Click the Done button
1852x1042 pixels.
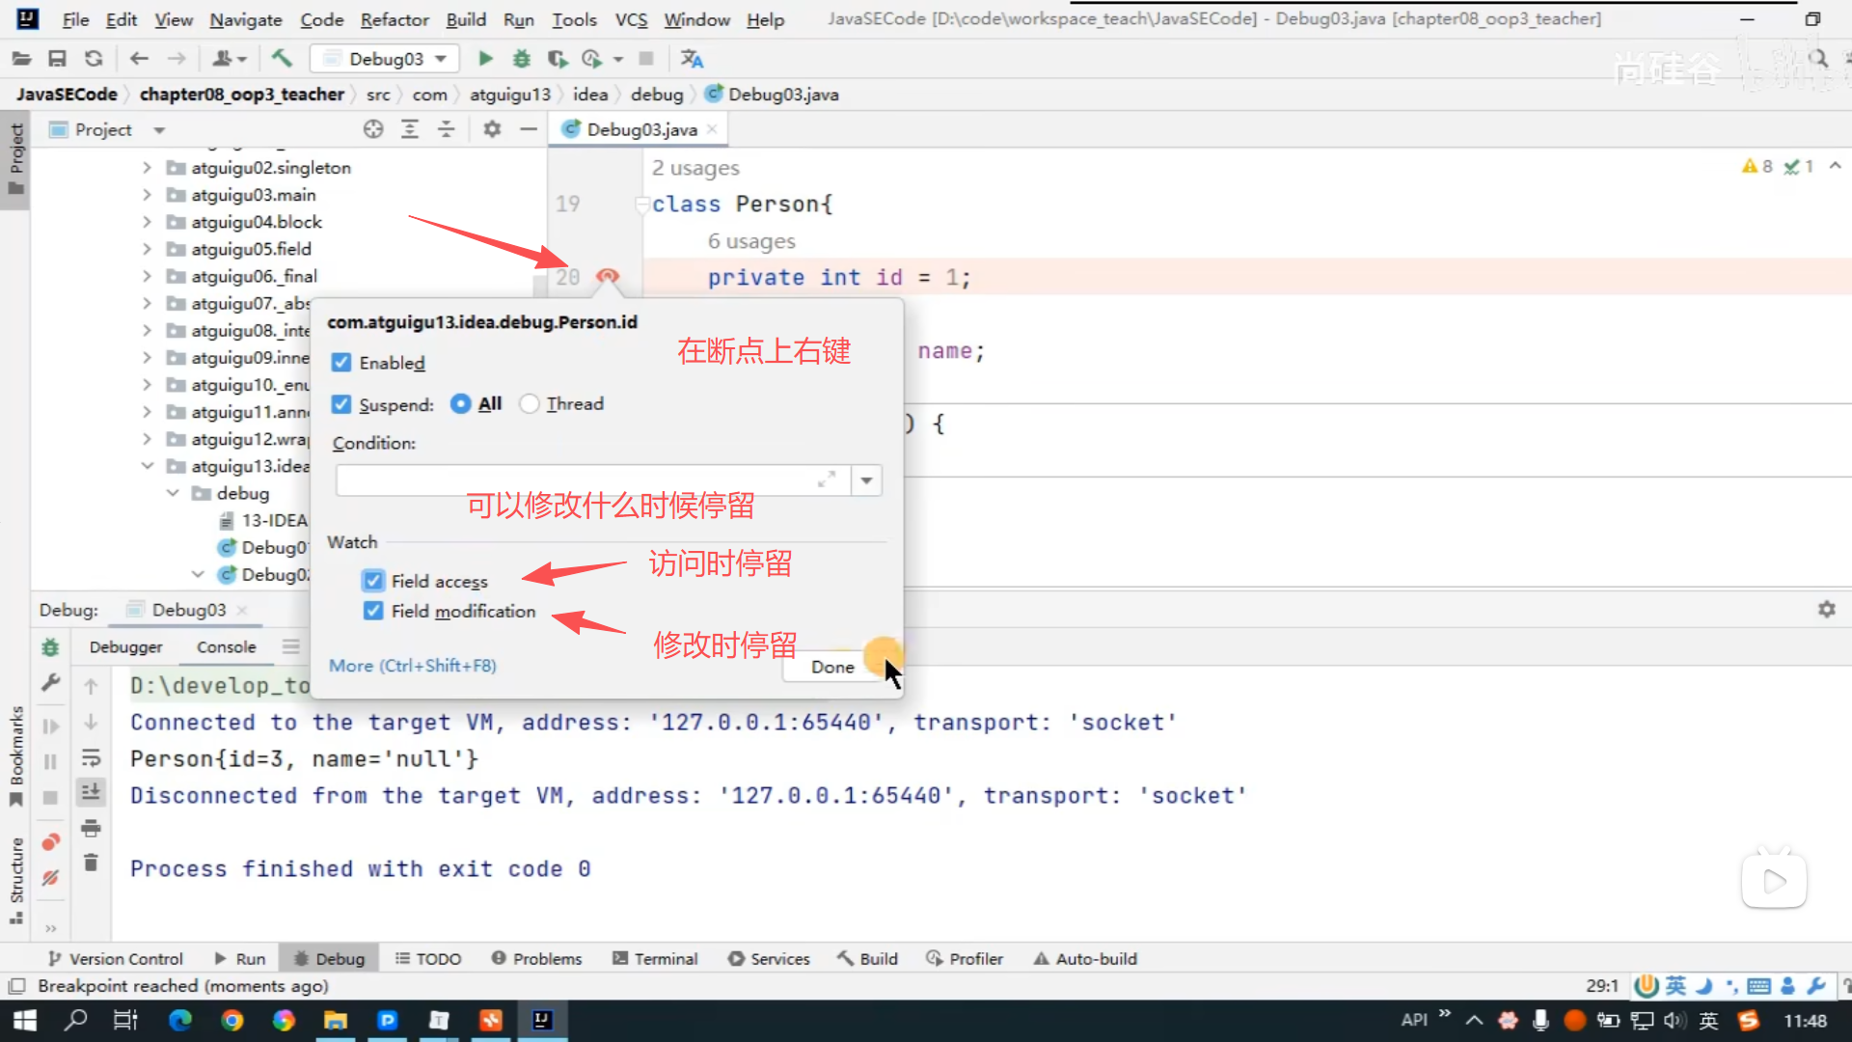832,667
